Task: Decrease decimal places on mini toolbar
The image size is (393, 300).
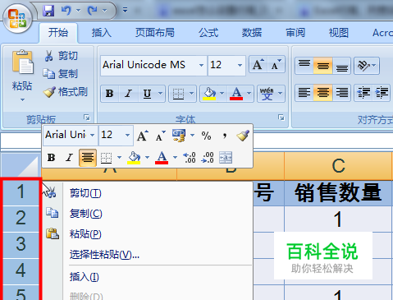Action: [x=208, y=158]
